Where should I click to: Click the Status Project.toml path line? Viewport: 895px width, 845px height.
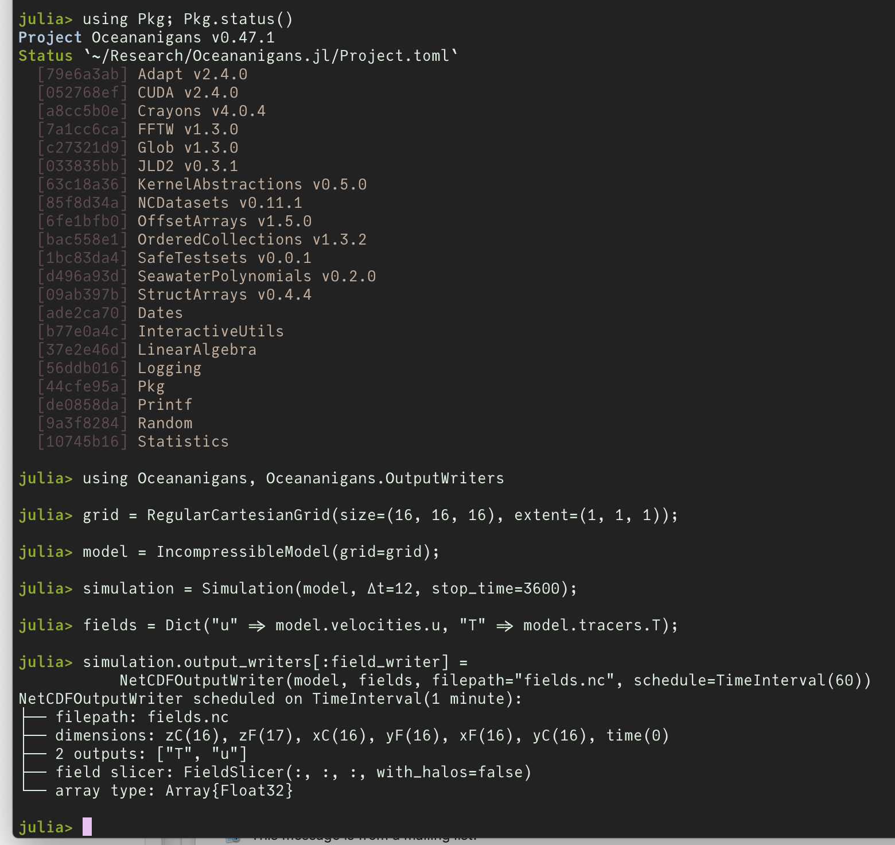click(x=239, y=56)
